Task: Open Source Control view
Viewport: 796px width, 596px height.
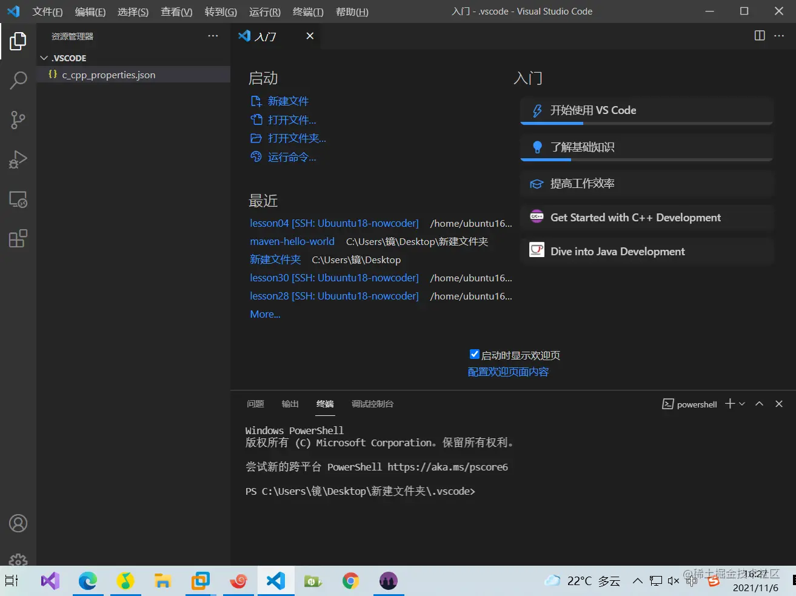Action: tap(18, 120)
